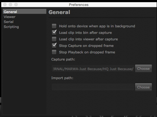
Task: Click the Preferences window title bar
Action: coord(79,5)
